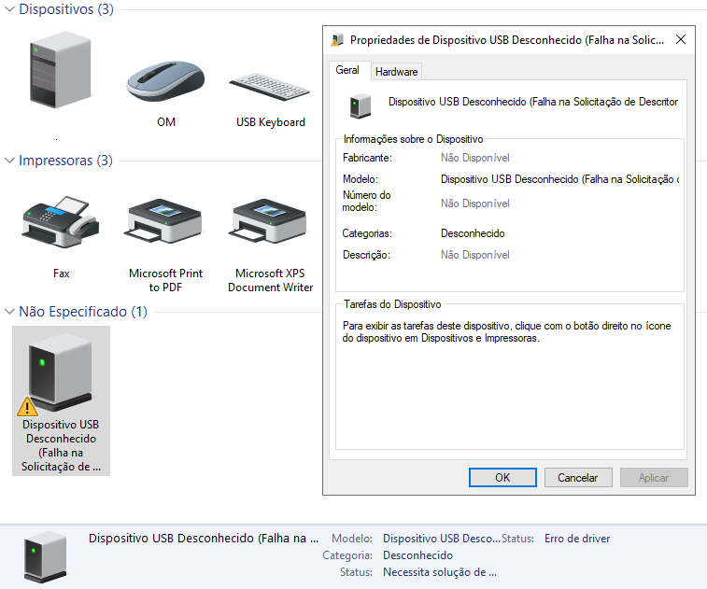Click the details pane device name title
Image resolution: width=707 pixels, height=589 pixels.
pyautogui.click(x=204, y=538)
